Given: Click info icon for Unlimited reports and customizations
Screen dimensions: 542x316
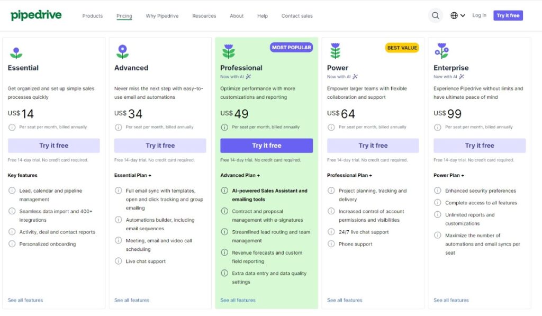Looking at the screenshot, I should (x=438, y=215).
